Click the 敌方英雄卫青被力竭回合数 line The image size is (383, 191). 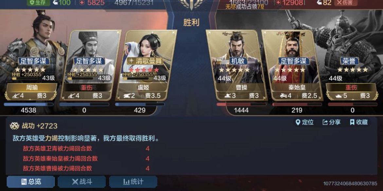57,148
